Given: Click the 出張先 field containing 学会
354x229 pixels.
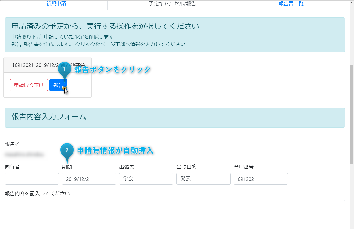Looking at the screenshot, I should coord(146,179).
